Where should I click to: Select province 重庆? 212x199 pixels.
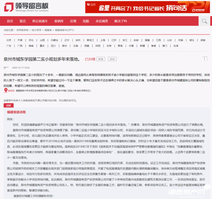click(x=42, y=46)
